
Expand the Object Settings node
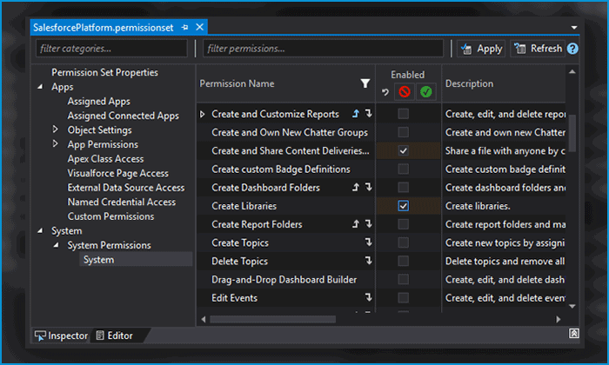point(55,129)
